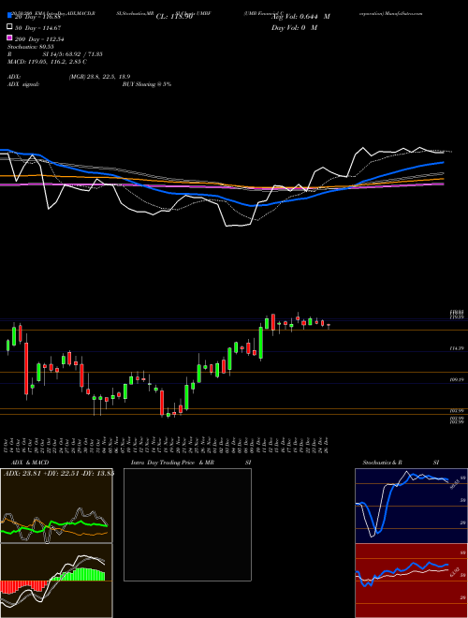The height and width of the screenshot is (618, 468).
Task: Click the 'Avg Vol: 0.644 M' label
Action: [300, 17]
